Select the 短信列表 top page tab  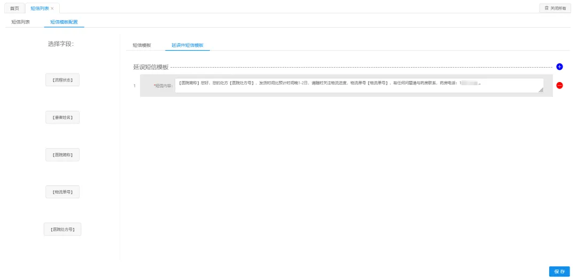tap(40, 8)
